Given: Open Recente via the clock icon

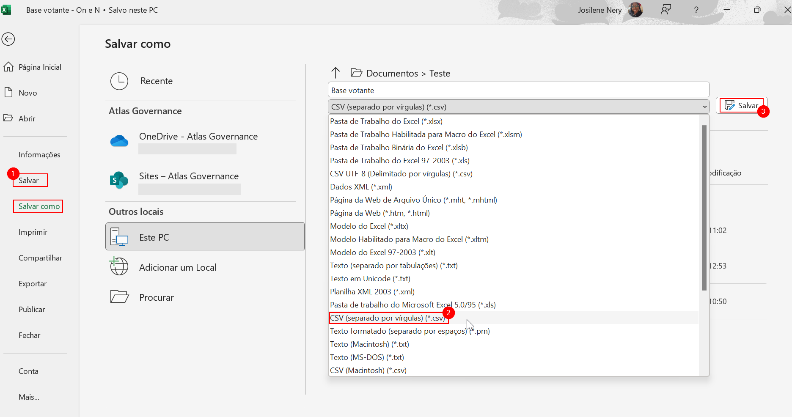Looking at the screenshot, I should coord(119,81).
